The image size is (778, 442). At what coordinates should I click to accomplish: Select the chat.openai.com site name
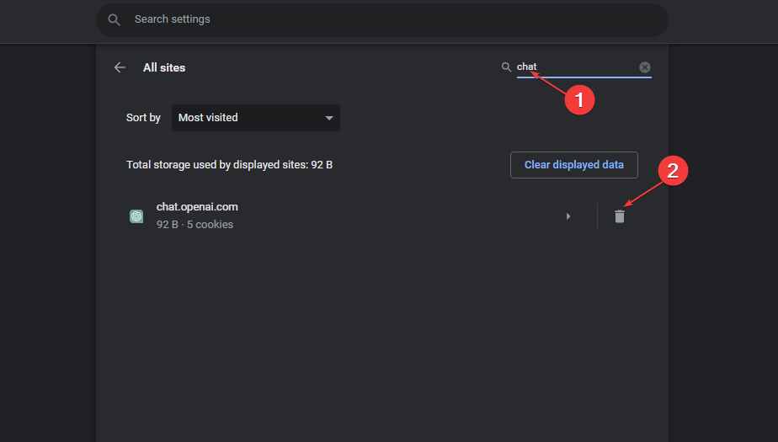(197, 207)
